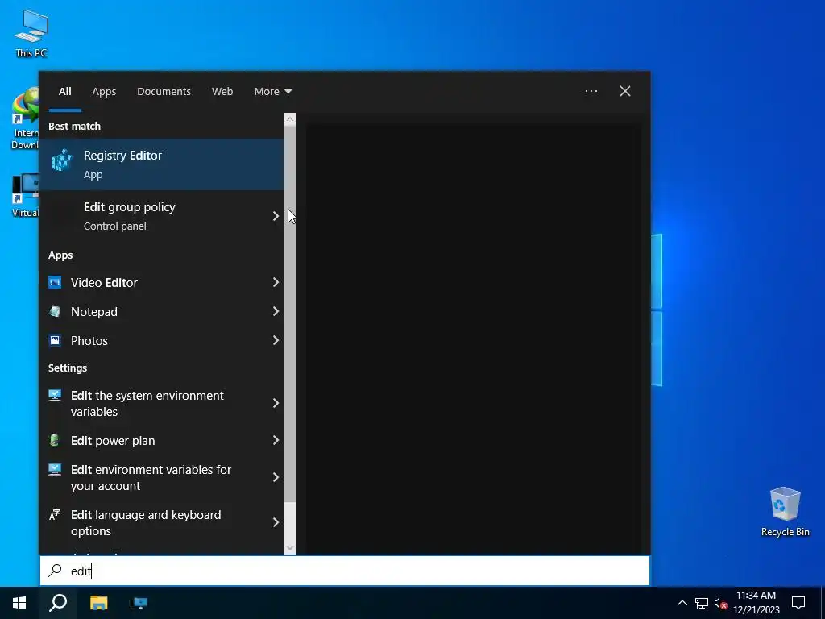Open the notification center icon
This screenshot has width=825, height=619.
798,603
